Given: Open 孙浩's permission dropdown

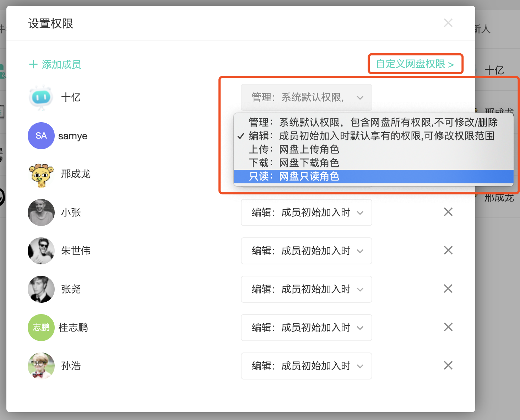Looking at the screenshot, I should point(307,366).
